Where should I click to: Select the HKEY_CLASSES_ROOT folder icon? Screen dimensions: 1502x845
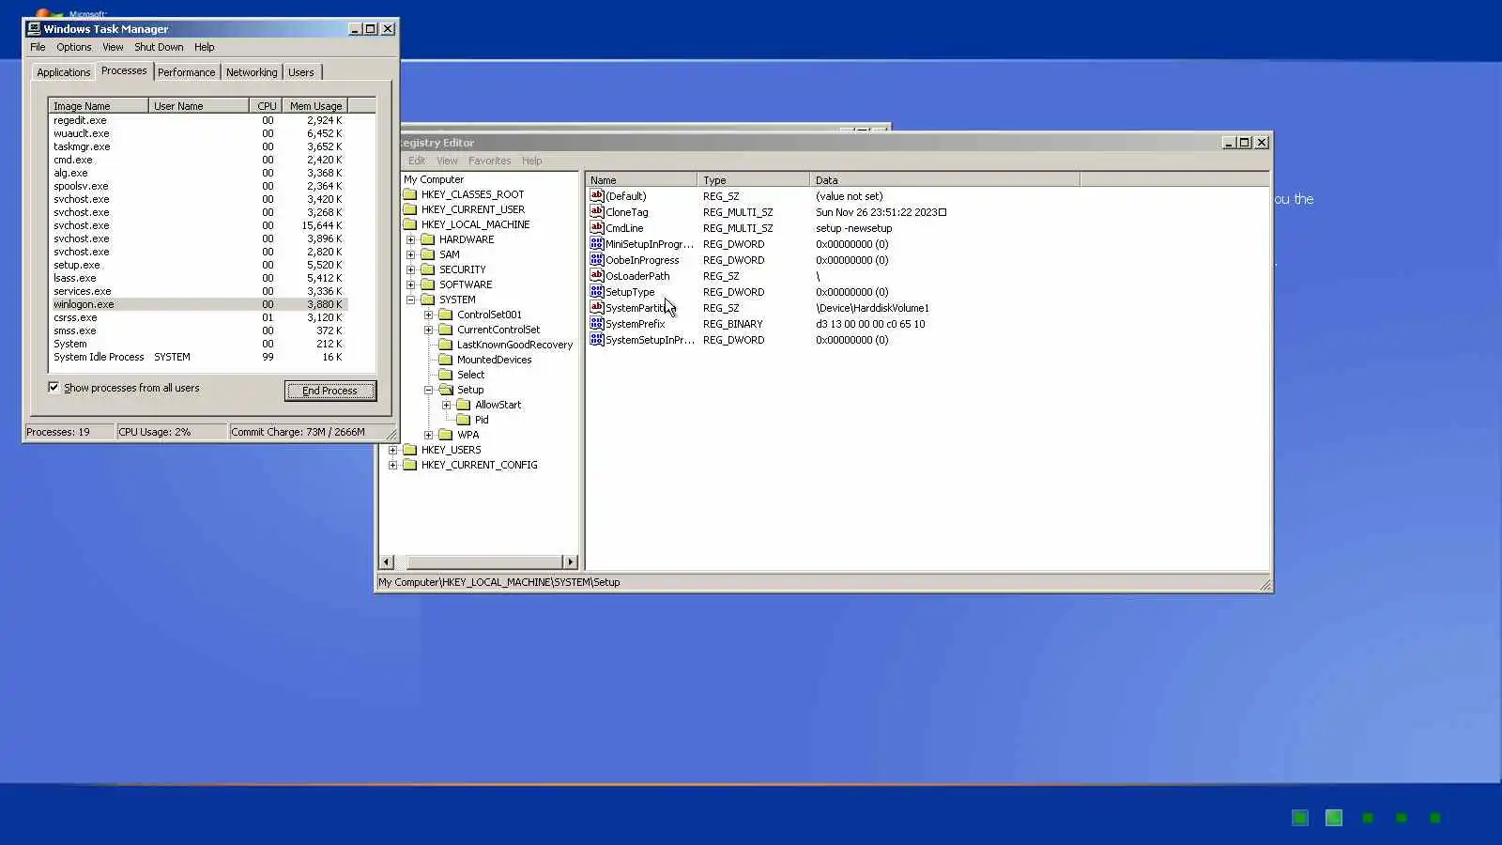[410, 194]
